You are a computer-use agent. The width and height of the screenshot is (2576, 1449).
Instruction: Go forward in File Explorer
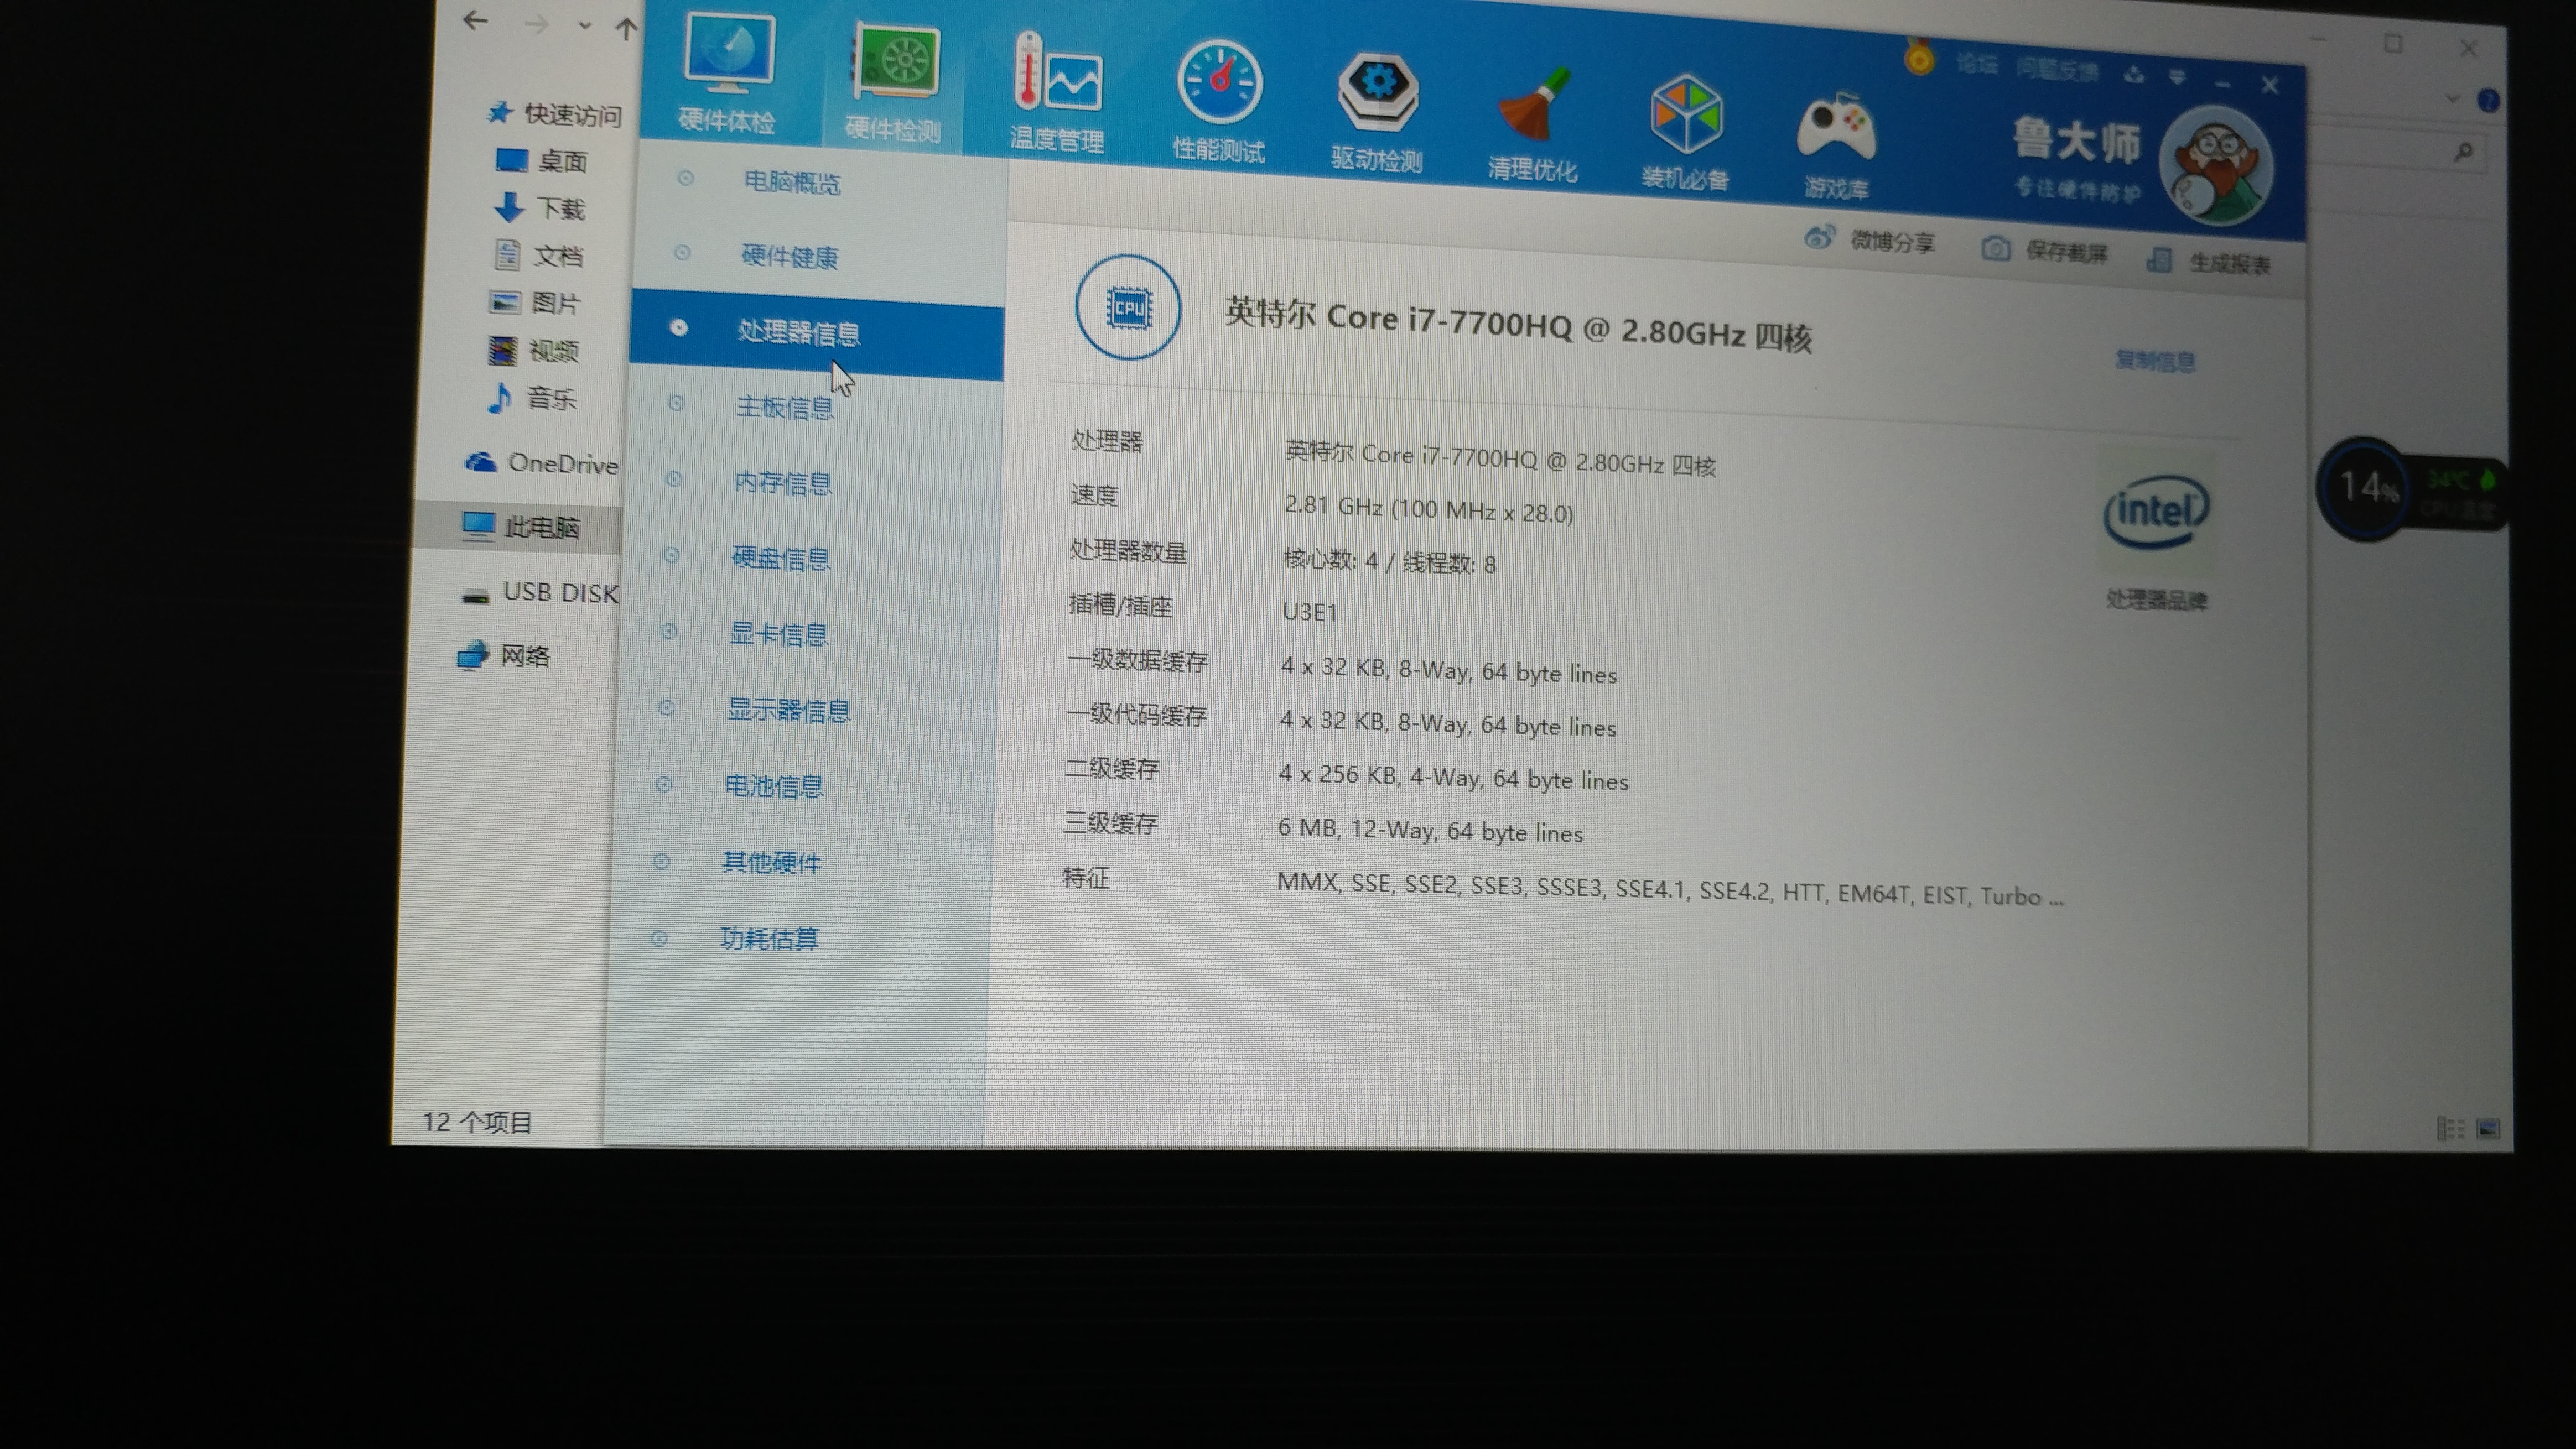(537, 23)
